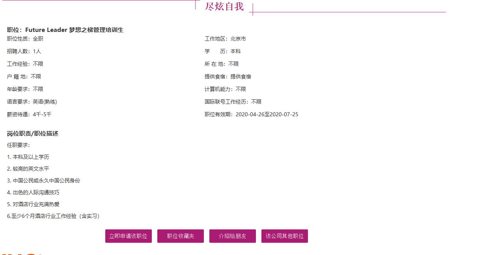Click the 提供食宿 info line

pos(228,77)
